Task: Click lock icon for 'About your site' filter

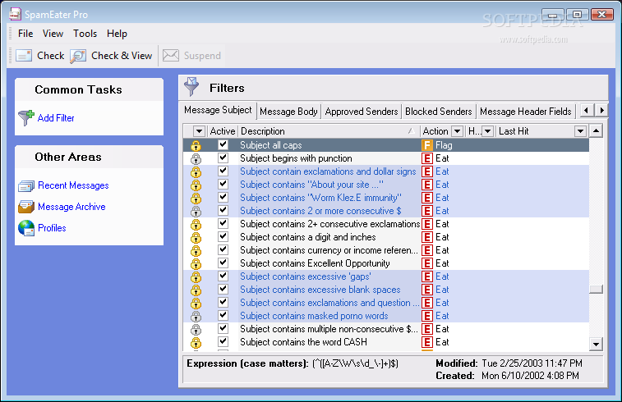Action: (196, 185)
